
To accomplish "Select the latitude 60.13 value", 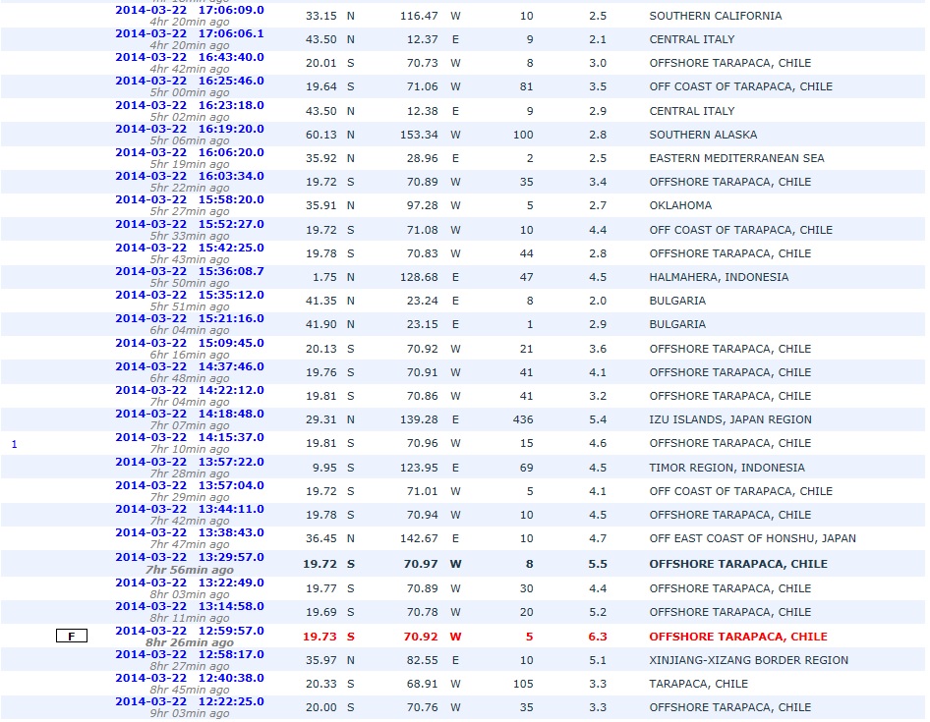I will [320, 136].
